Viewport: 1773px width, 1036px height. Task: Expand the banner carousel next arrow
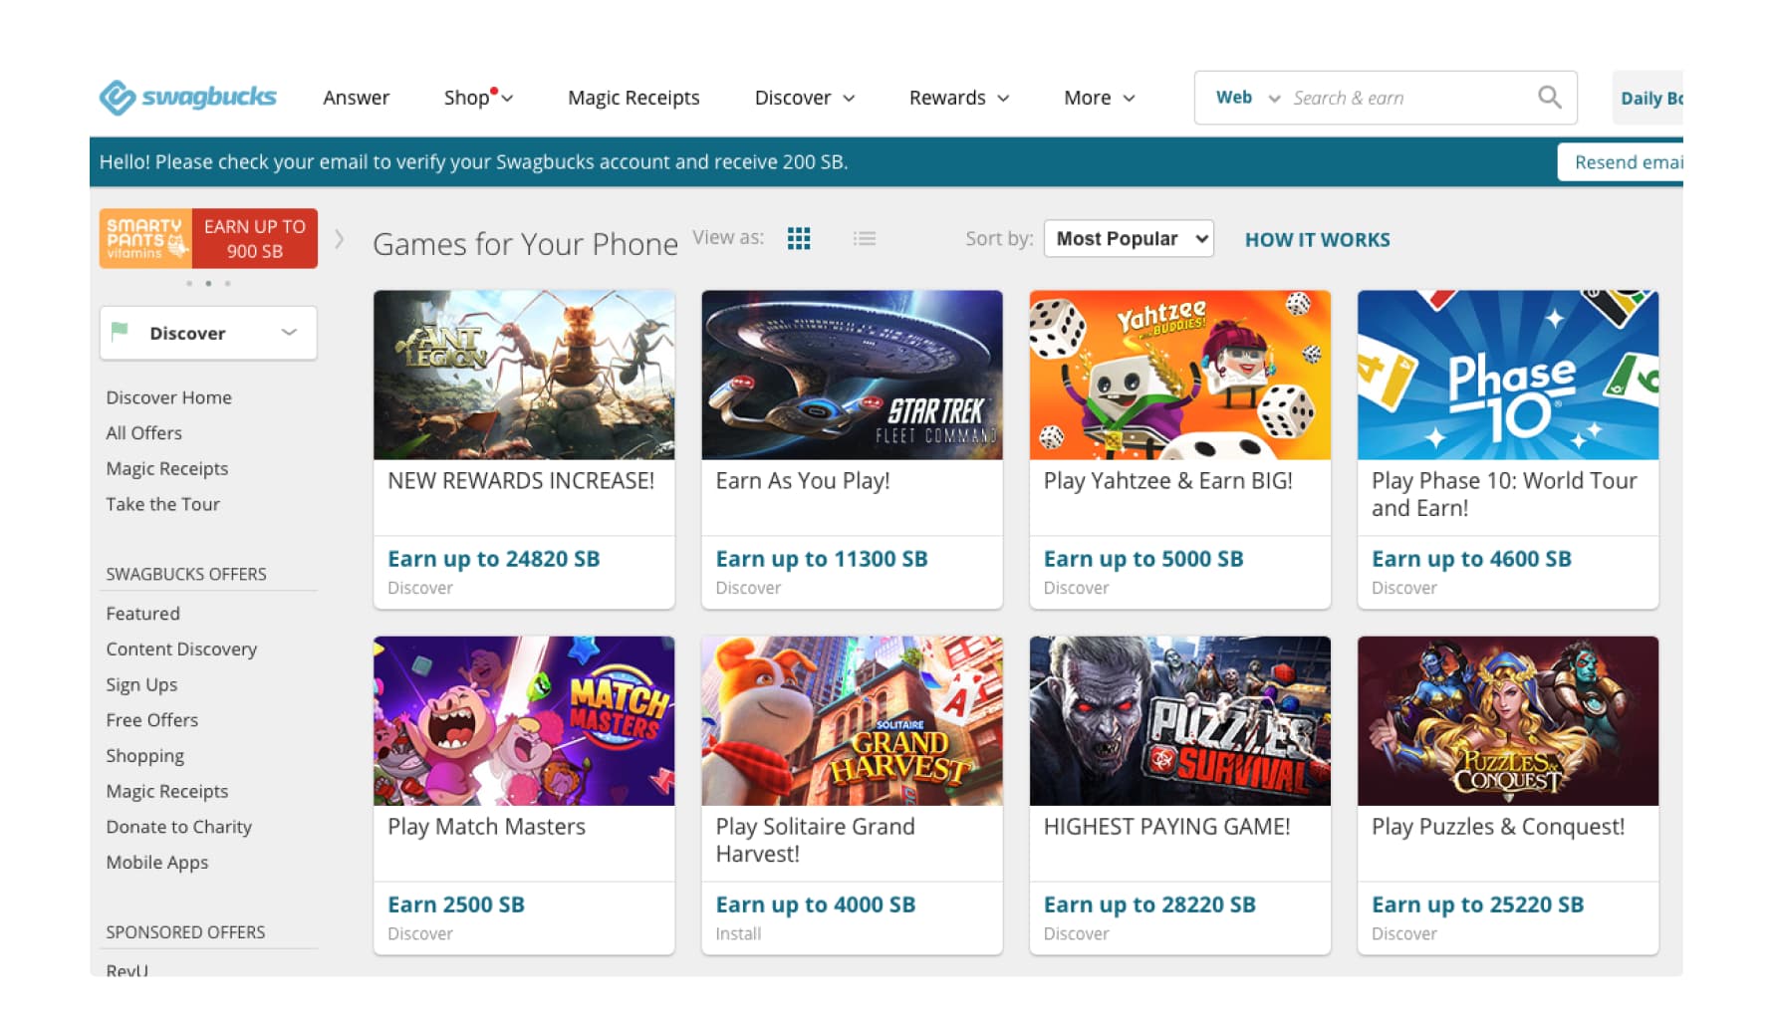340,239
